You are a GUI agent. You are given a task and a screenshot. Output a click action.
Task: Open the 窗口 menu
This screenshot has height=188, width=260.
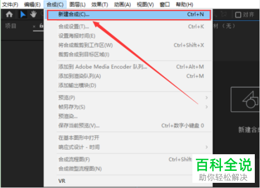coord(164,5)
